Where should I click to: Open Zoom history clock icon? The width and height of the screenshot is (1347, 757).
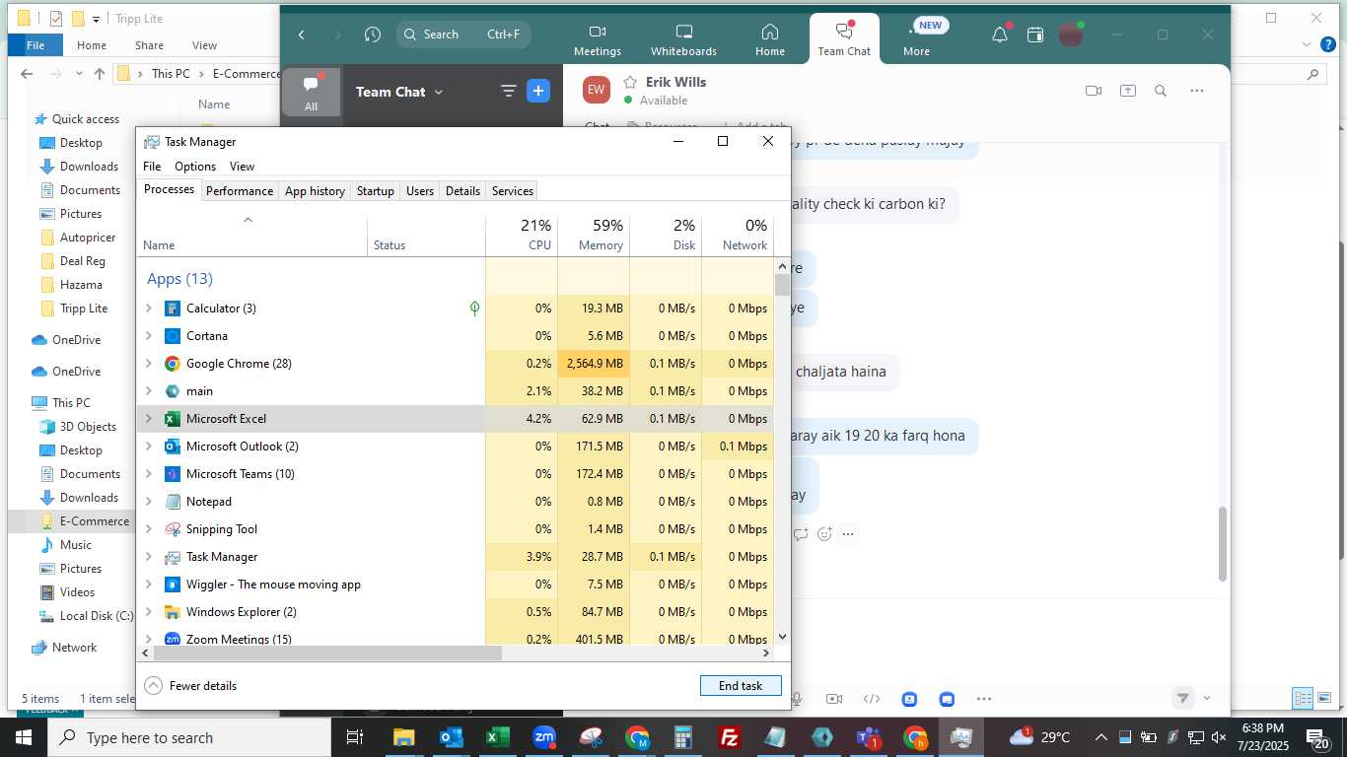coord(372,34)
